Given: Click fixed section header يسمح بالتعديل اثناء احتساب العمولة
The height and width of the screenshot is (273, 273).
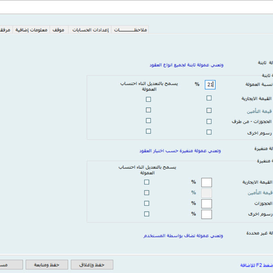Looking at the screenshot, I should pos(149,86).
